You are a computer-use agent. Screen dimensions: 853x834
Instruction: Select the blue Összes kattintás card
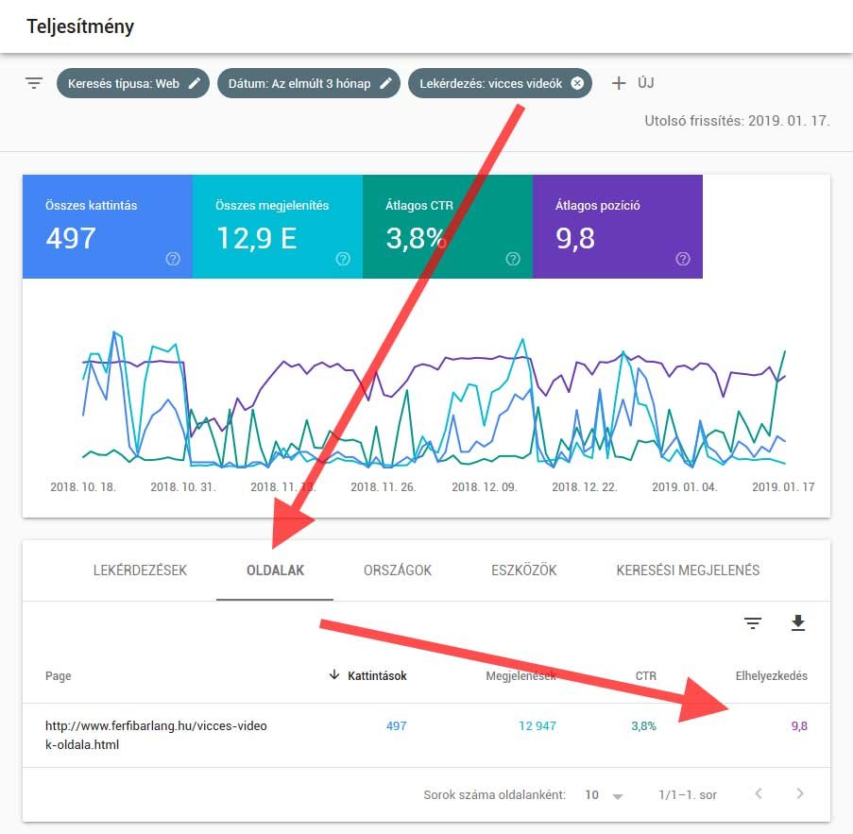point(107,227)
